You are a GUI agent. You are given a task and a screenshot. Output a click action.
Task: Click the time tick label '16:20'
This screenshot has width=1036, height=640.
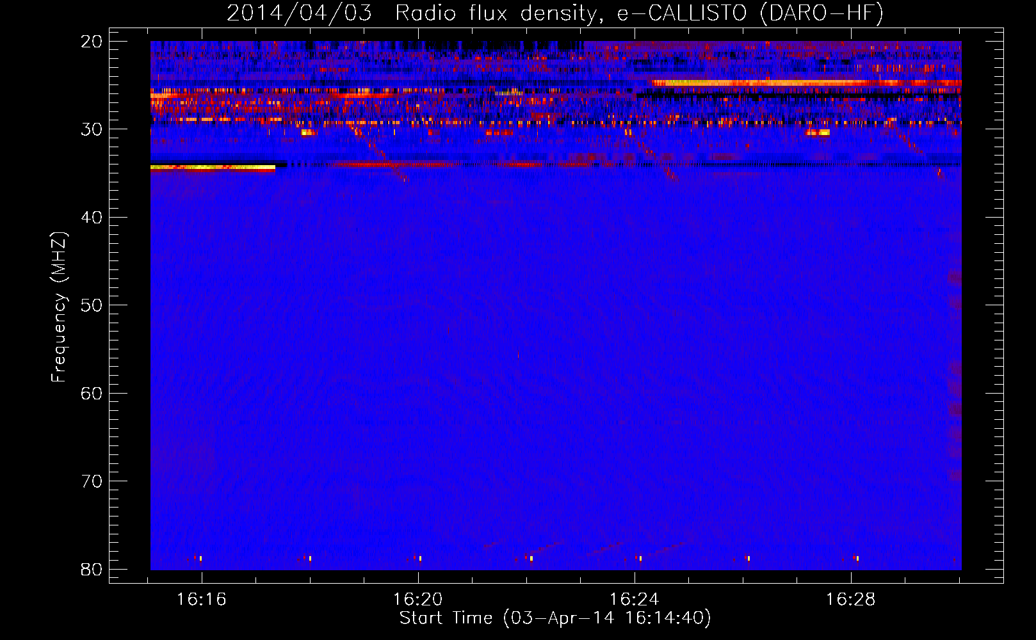click(x=418, y=600)
